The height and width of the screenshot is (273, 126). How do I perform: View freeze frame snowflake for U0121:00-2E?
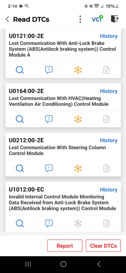tap(78, 70)
